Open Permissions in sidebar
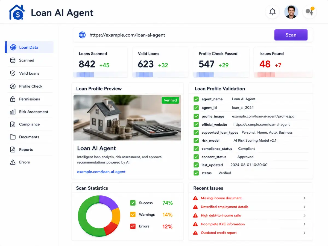 pyautogui.click(x=30, y=99)
